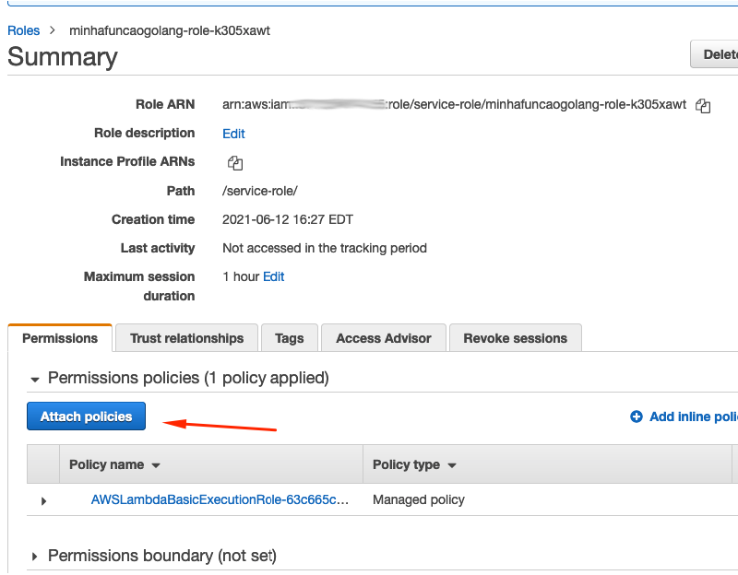Click the plus icon for inline policy

click(x=636, y=417)
